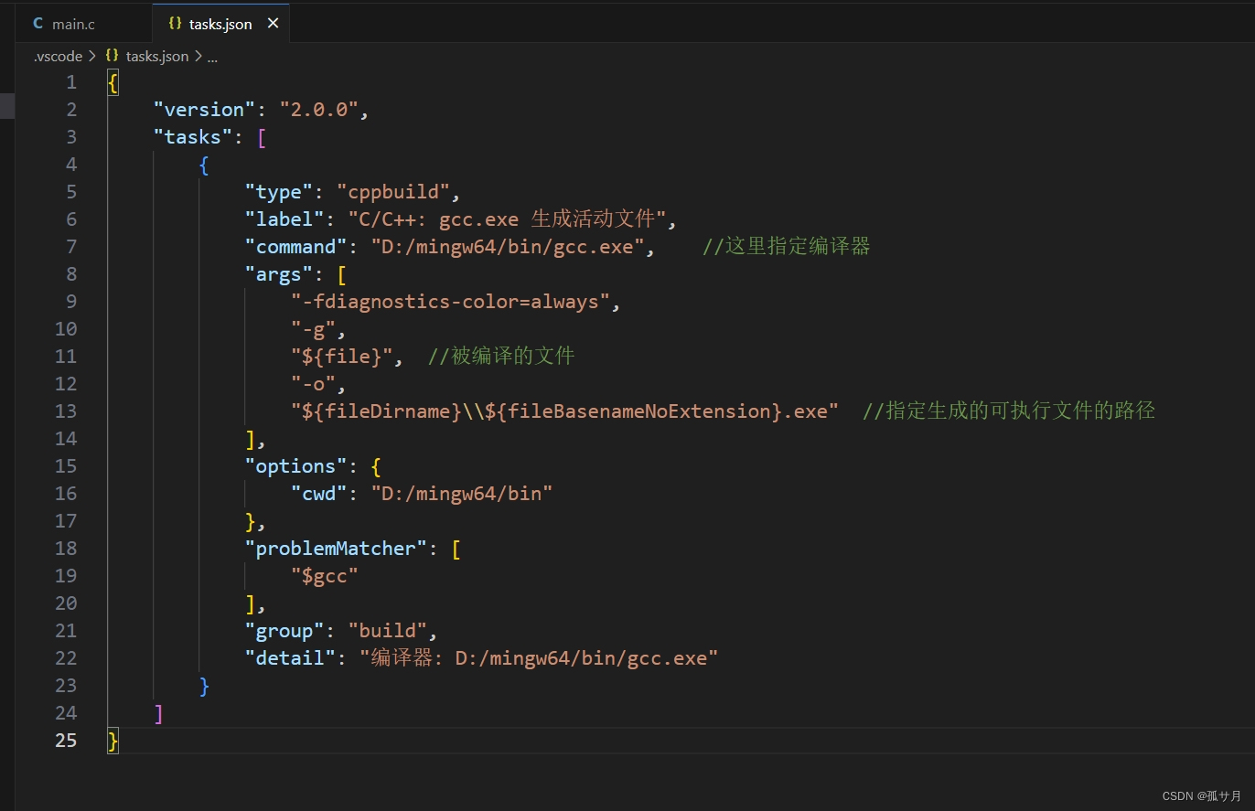Screen dimensions: 1255x811
Task: Click the breadcrumb JSON braces icon
Action: [113, 57]
